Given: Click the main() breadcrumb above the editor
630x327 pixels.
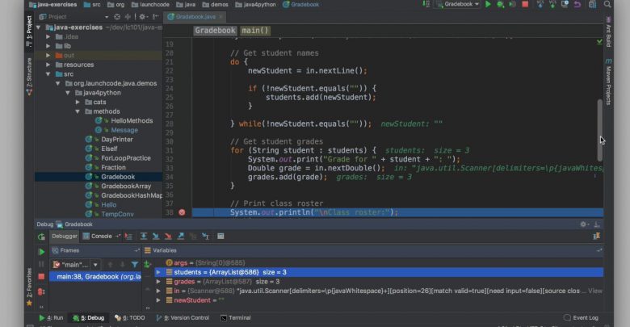Looking at the screenshot, I should click(x=255, y=31).
